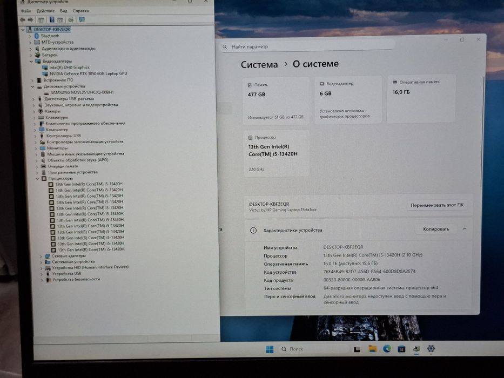Click the Код продукта value 00330-80000-00000-AA806
This screenshot has height=378, width=504.
coord(352,280)
